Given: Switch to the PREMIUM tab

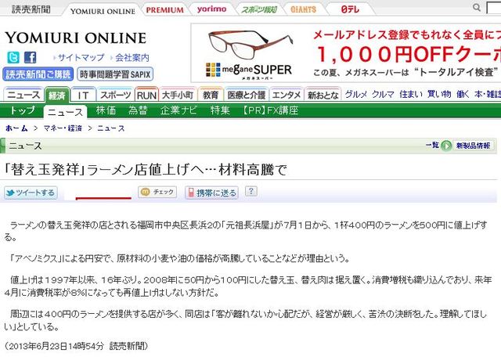Looking at the screenshot, I should point(164,10).
